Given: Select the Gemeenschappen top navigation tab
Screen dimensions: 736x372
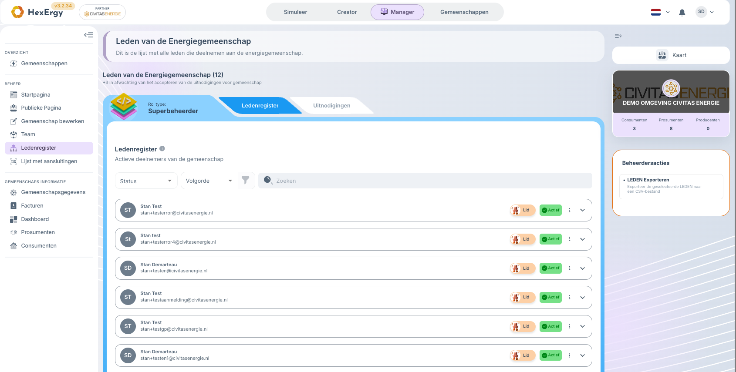Looking at the screenshot, I should (x=464, y=12).
